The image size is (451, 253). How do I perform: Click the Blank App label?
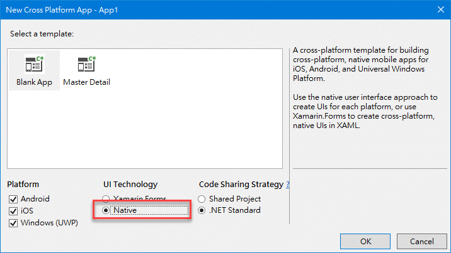click(x=34, y=82)
